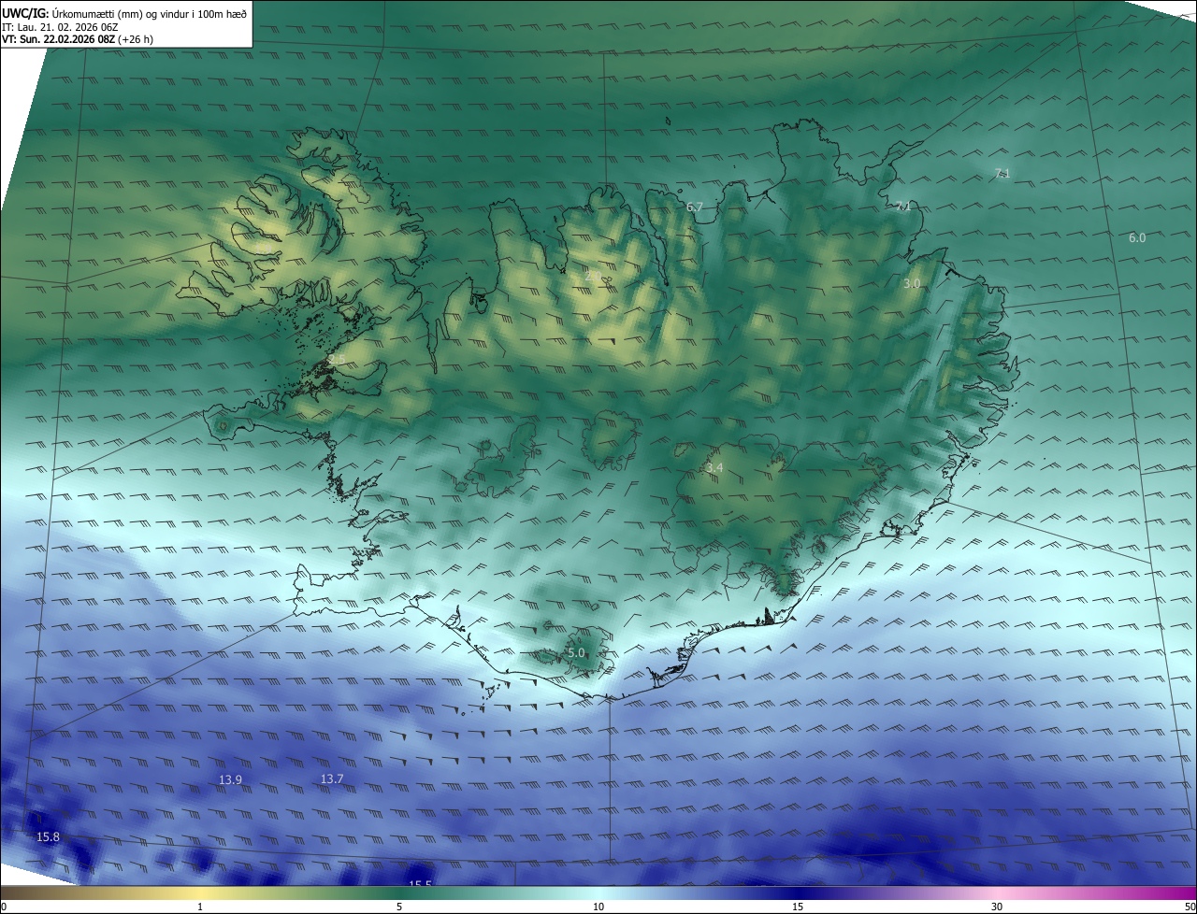Click the "10" tick on the colour scale
This screenshot has width=1197, height=914.
coord(598,907)
